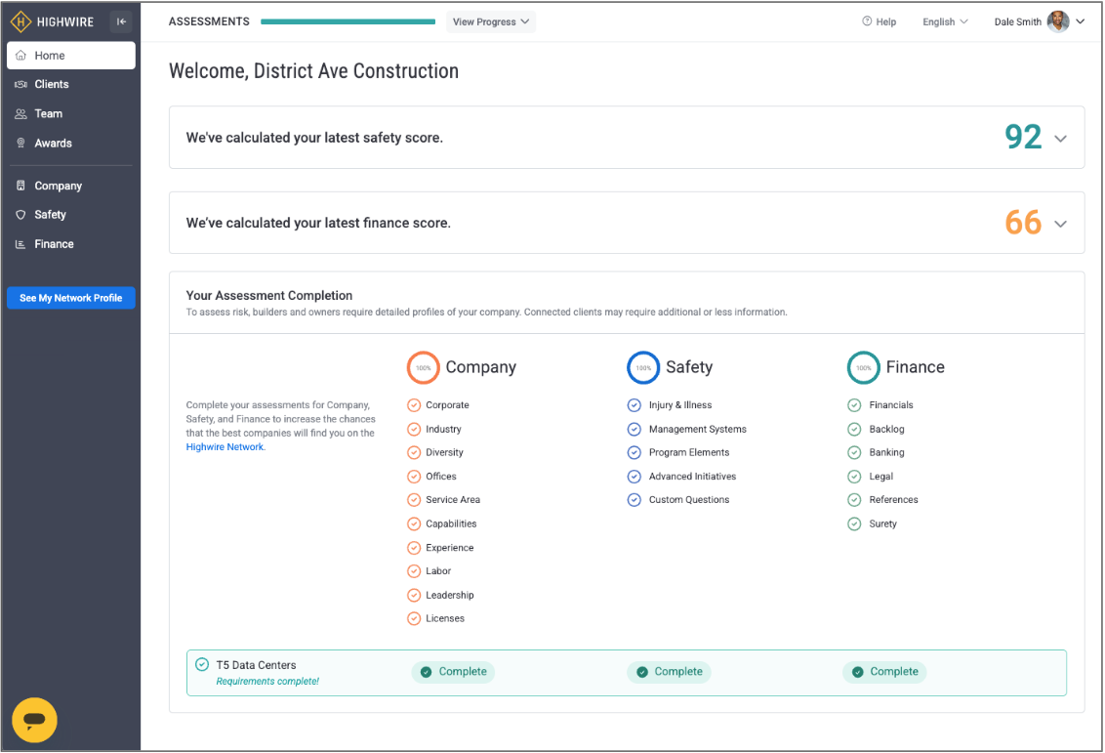Expand the safety score panel chevron
Screen dimensions: 1105x753
(1061, 139)
